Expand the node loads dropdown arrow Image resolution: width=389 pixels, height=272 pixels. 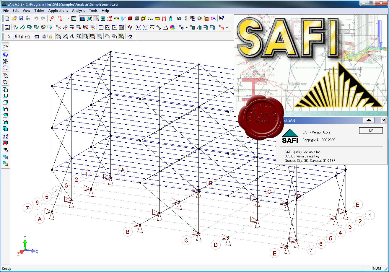click(x=227, y=27)
